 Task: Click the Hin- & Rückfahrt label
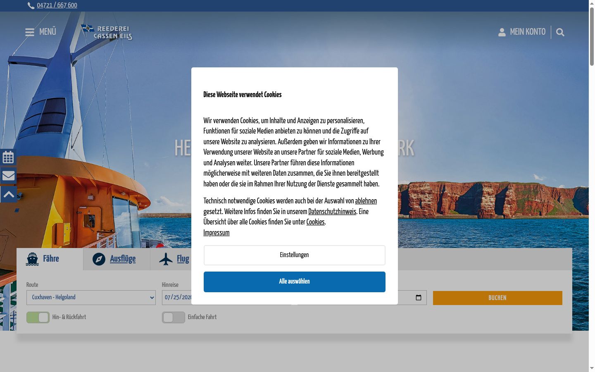[69, 317]
